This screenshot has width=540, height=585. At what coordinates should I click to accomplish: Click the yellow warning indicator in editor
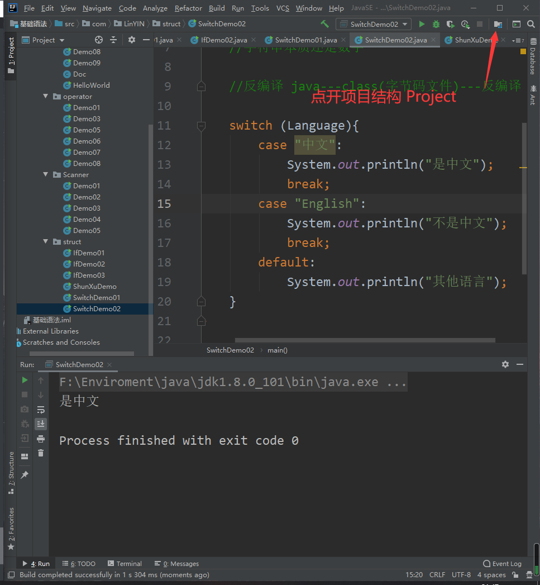[523, 51]
